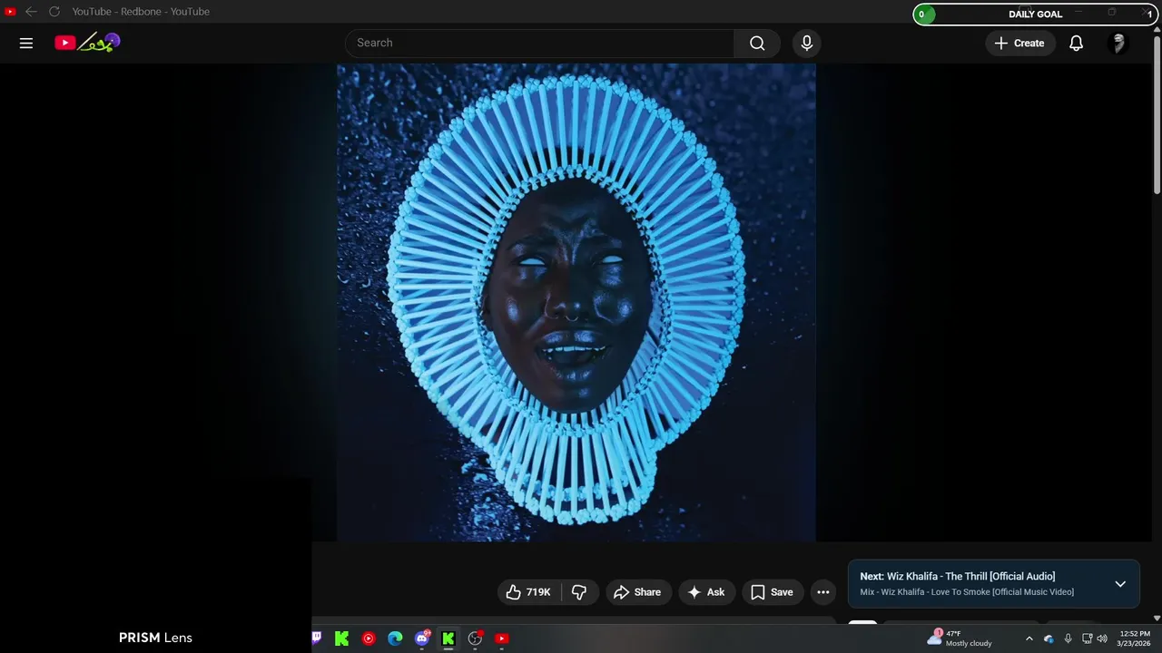Share the Redbone video

point(638,592)
